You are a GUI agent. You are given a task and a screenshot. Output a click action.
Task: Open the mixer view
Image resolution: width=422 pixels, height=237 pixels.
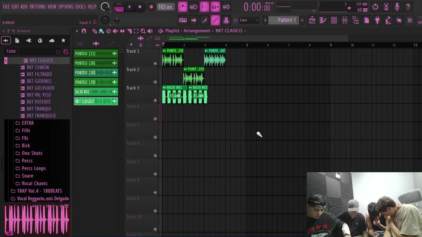(345, 20)
